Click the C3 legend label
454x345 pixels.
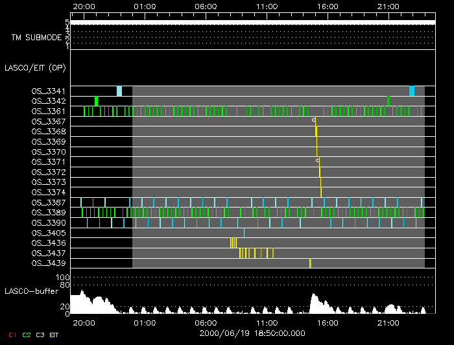(x=41, y=334)
